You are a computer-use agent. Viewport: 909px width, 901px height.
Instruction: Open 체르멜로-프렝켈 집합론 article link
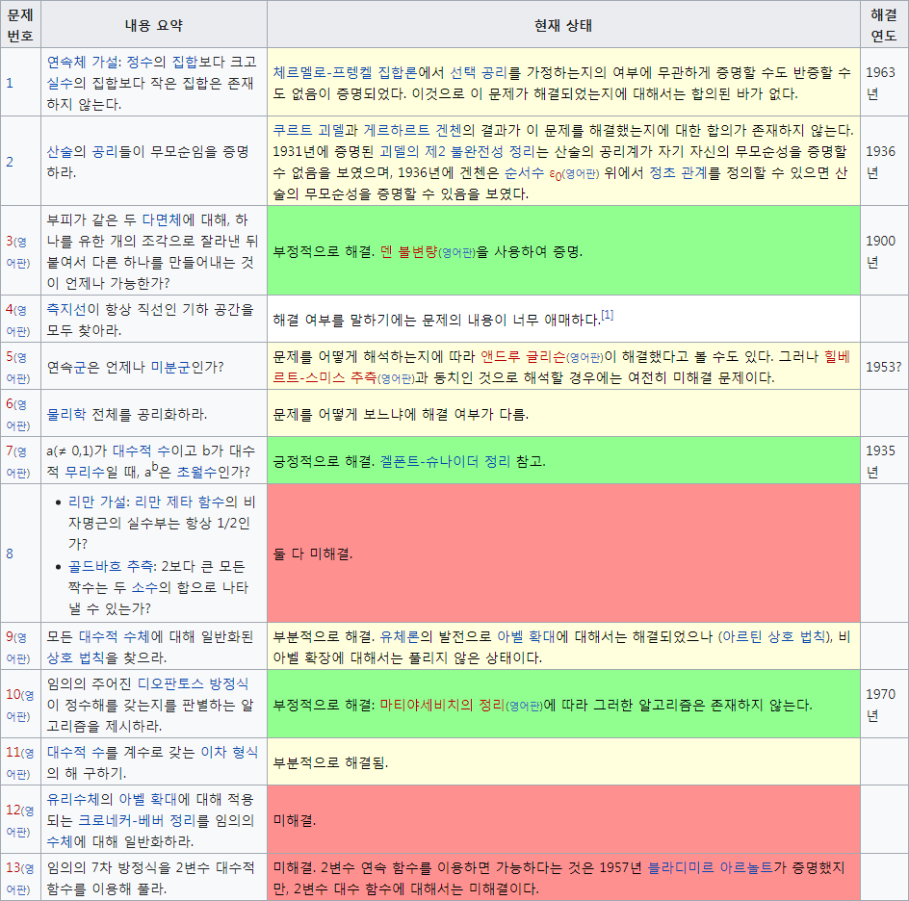[345, 72]
